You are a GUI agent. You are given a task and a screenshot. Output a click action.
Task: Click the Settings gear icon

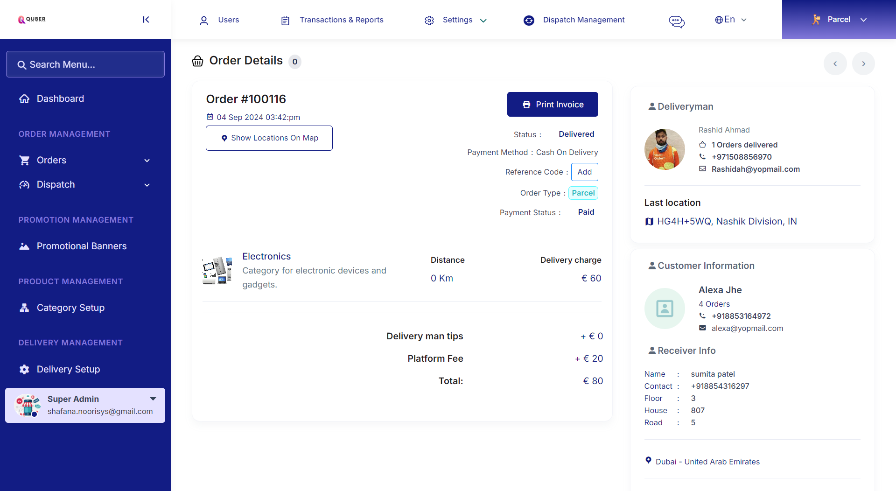(429, 20)
